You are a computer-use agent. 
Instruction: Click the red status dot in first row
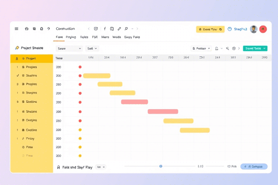(80, 67)
